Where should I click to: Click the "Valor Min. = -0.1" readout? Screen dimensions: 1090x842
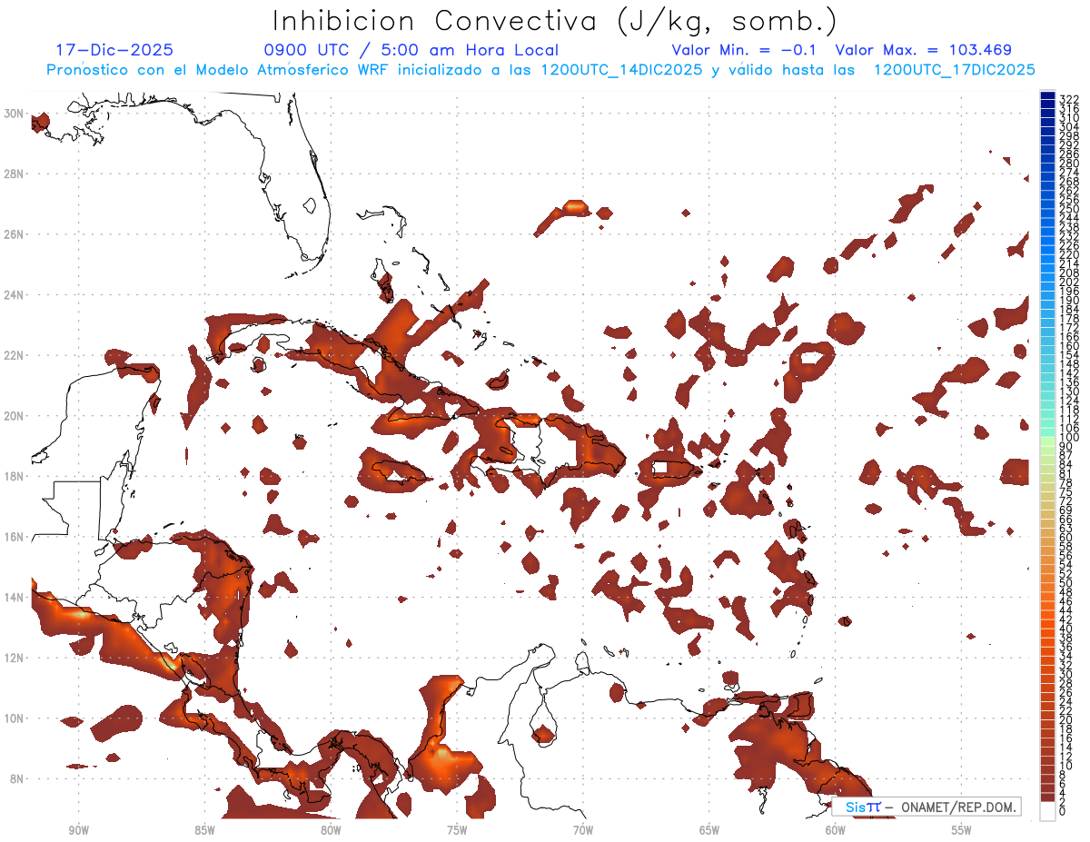(x=744, y=50)
